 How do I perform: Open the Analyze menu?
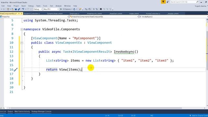(58, 6)
